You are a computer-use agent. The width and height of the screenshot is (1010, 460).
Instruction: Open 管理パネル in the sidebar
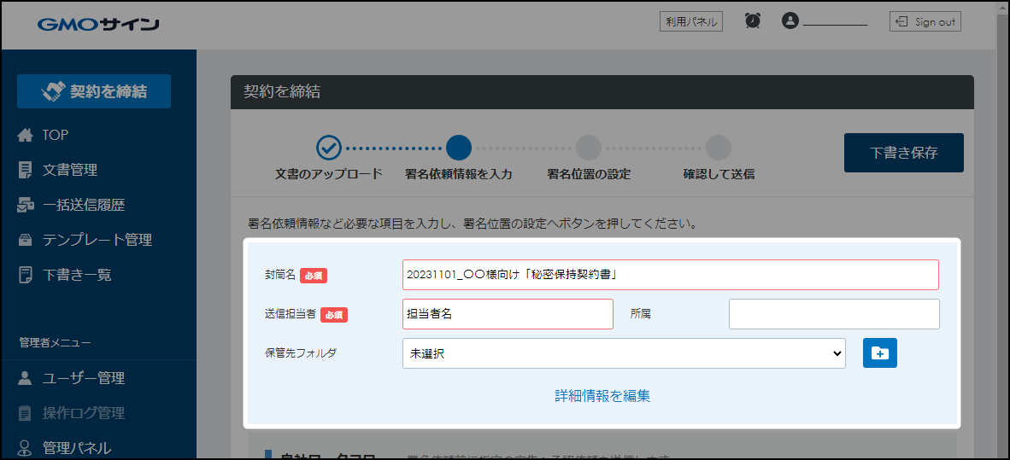point(77,448)
